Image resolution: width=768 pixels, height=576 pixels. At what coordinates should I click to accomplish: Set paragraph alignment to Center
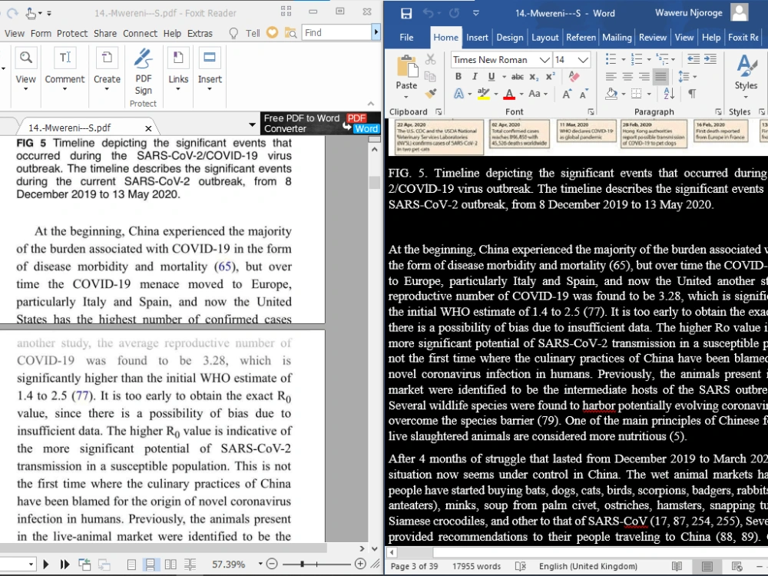(x=627, y=76)
